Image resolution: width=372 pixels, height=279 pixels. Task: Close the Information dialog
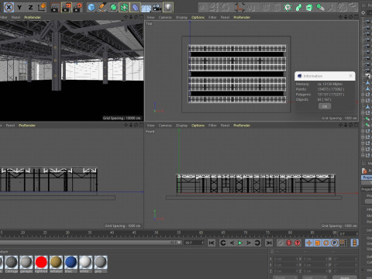350,76
